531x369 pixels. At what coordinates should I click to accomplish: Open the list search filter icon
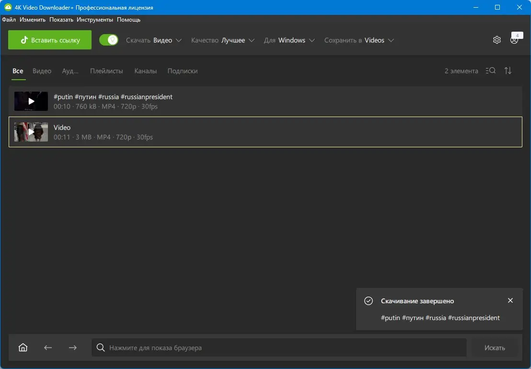490,71
